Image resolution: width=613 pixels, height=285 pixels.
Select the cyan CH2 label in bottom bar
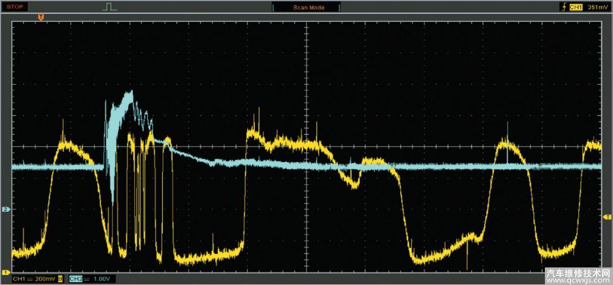[x=75, y=279]
